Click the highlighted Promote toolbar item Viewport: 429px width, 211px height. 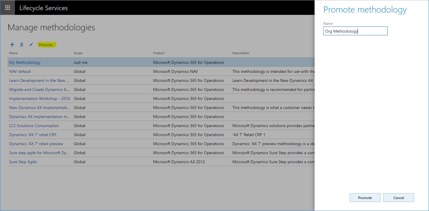click(x=47, y=45)
